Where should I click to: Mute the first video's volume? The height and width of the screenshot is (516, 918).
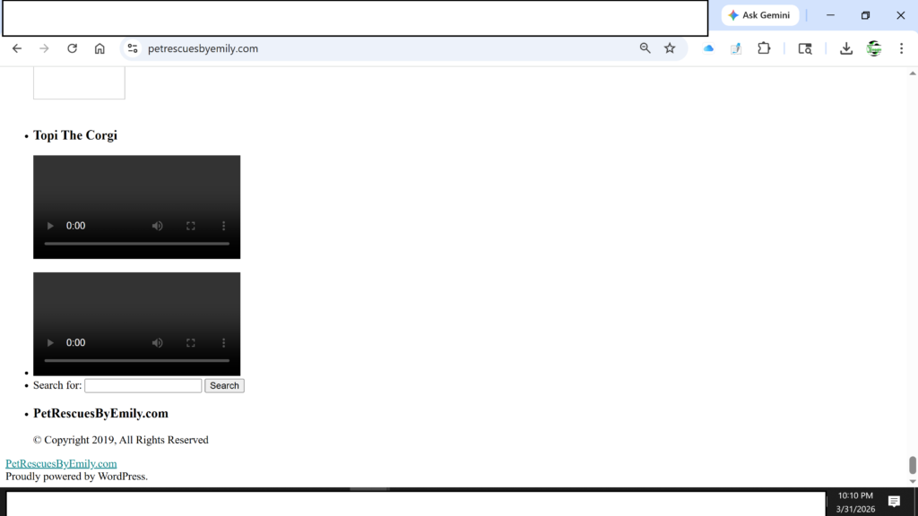158,226
